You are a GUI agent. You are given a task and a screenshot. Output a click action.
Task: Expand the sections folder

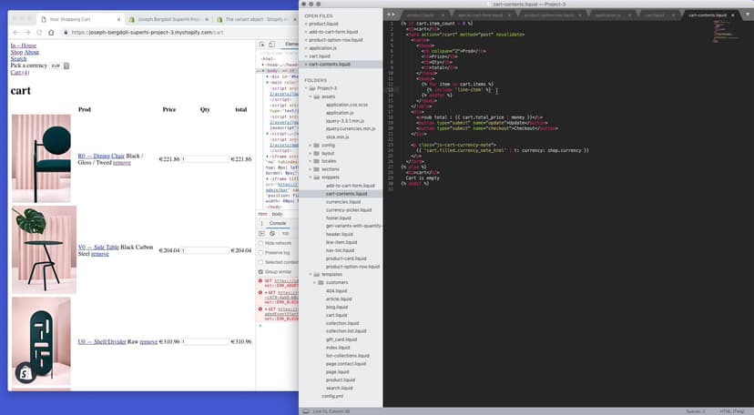(x=311, y=169)
